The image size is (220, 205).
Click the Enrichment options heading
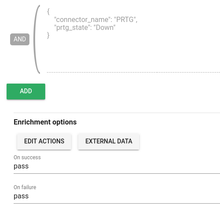pos(45,122)
